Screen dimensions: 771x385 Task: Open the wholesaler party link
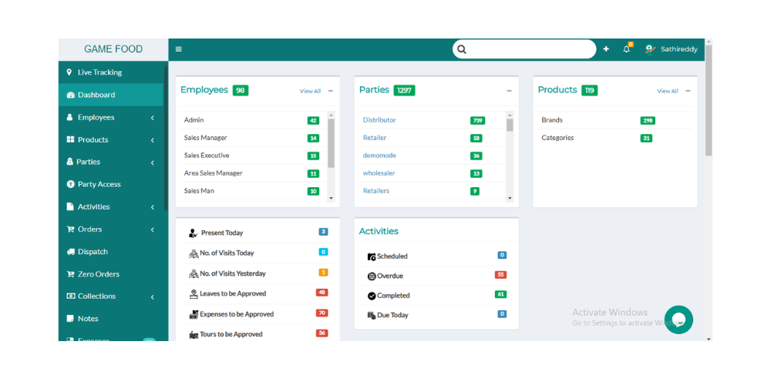379,172
